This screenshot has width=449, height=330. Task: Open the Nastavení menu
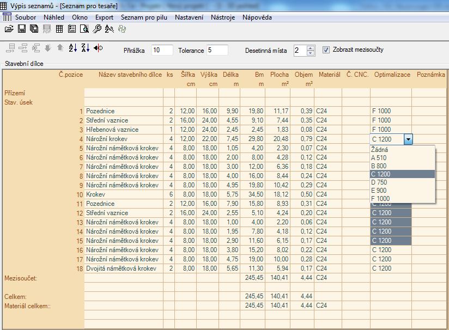click(x=189, y=17)
